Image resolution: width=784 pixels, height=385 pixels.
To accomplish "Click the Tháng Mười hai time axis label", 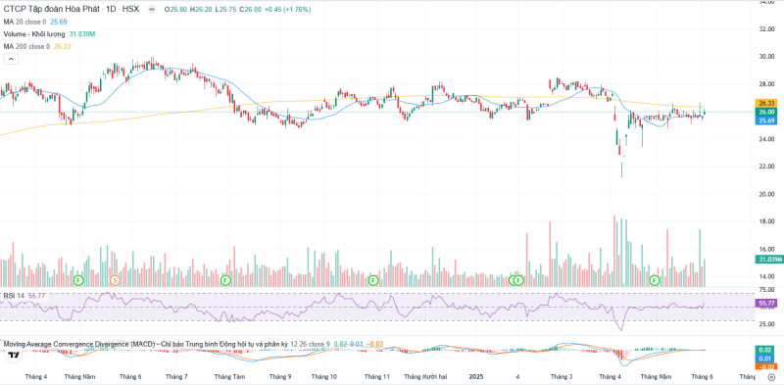I will coord(426,376).
